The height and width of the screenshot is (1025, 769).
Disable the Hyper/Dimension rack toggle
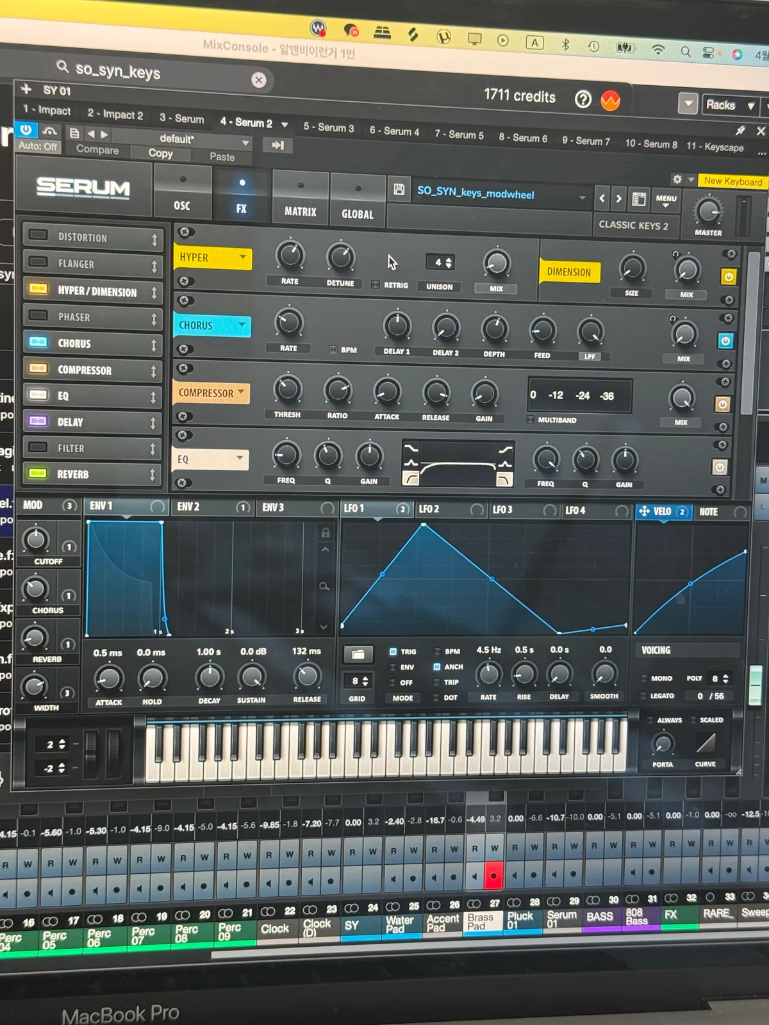point(38,288)
